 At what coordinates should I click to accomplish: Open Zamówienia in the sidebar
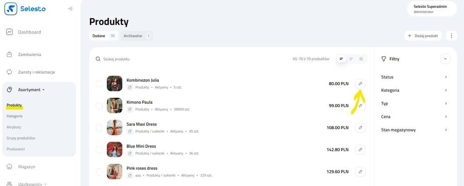tap(30, 54)
